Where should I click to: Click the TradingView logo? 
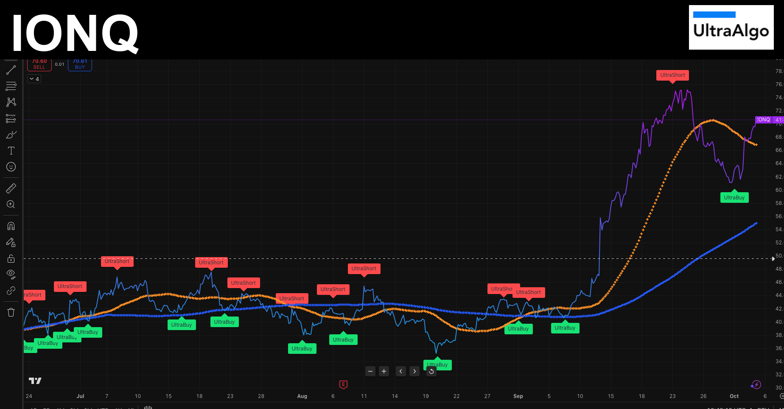pyautogui.click(x=35, y=381)
